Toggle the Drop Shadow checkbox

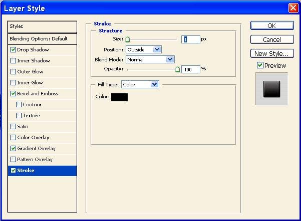13,50
